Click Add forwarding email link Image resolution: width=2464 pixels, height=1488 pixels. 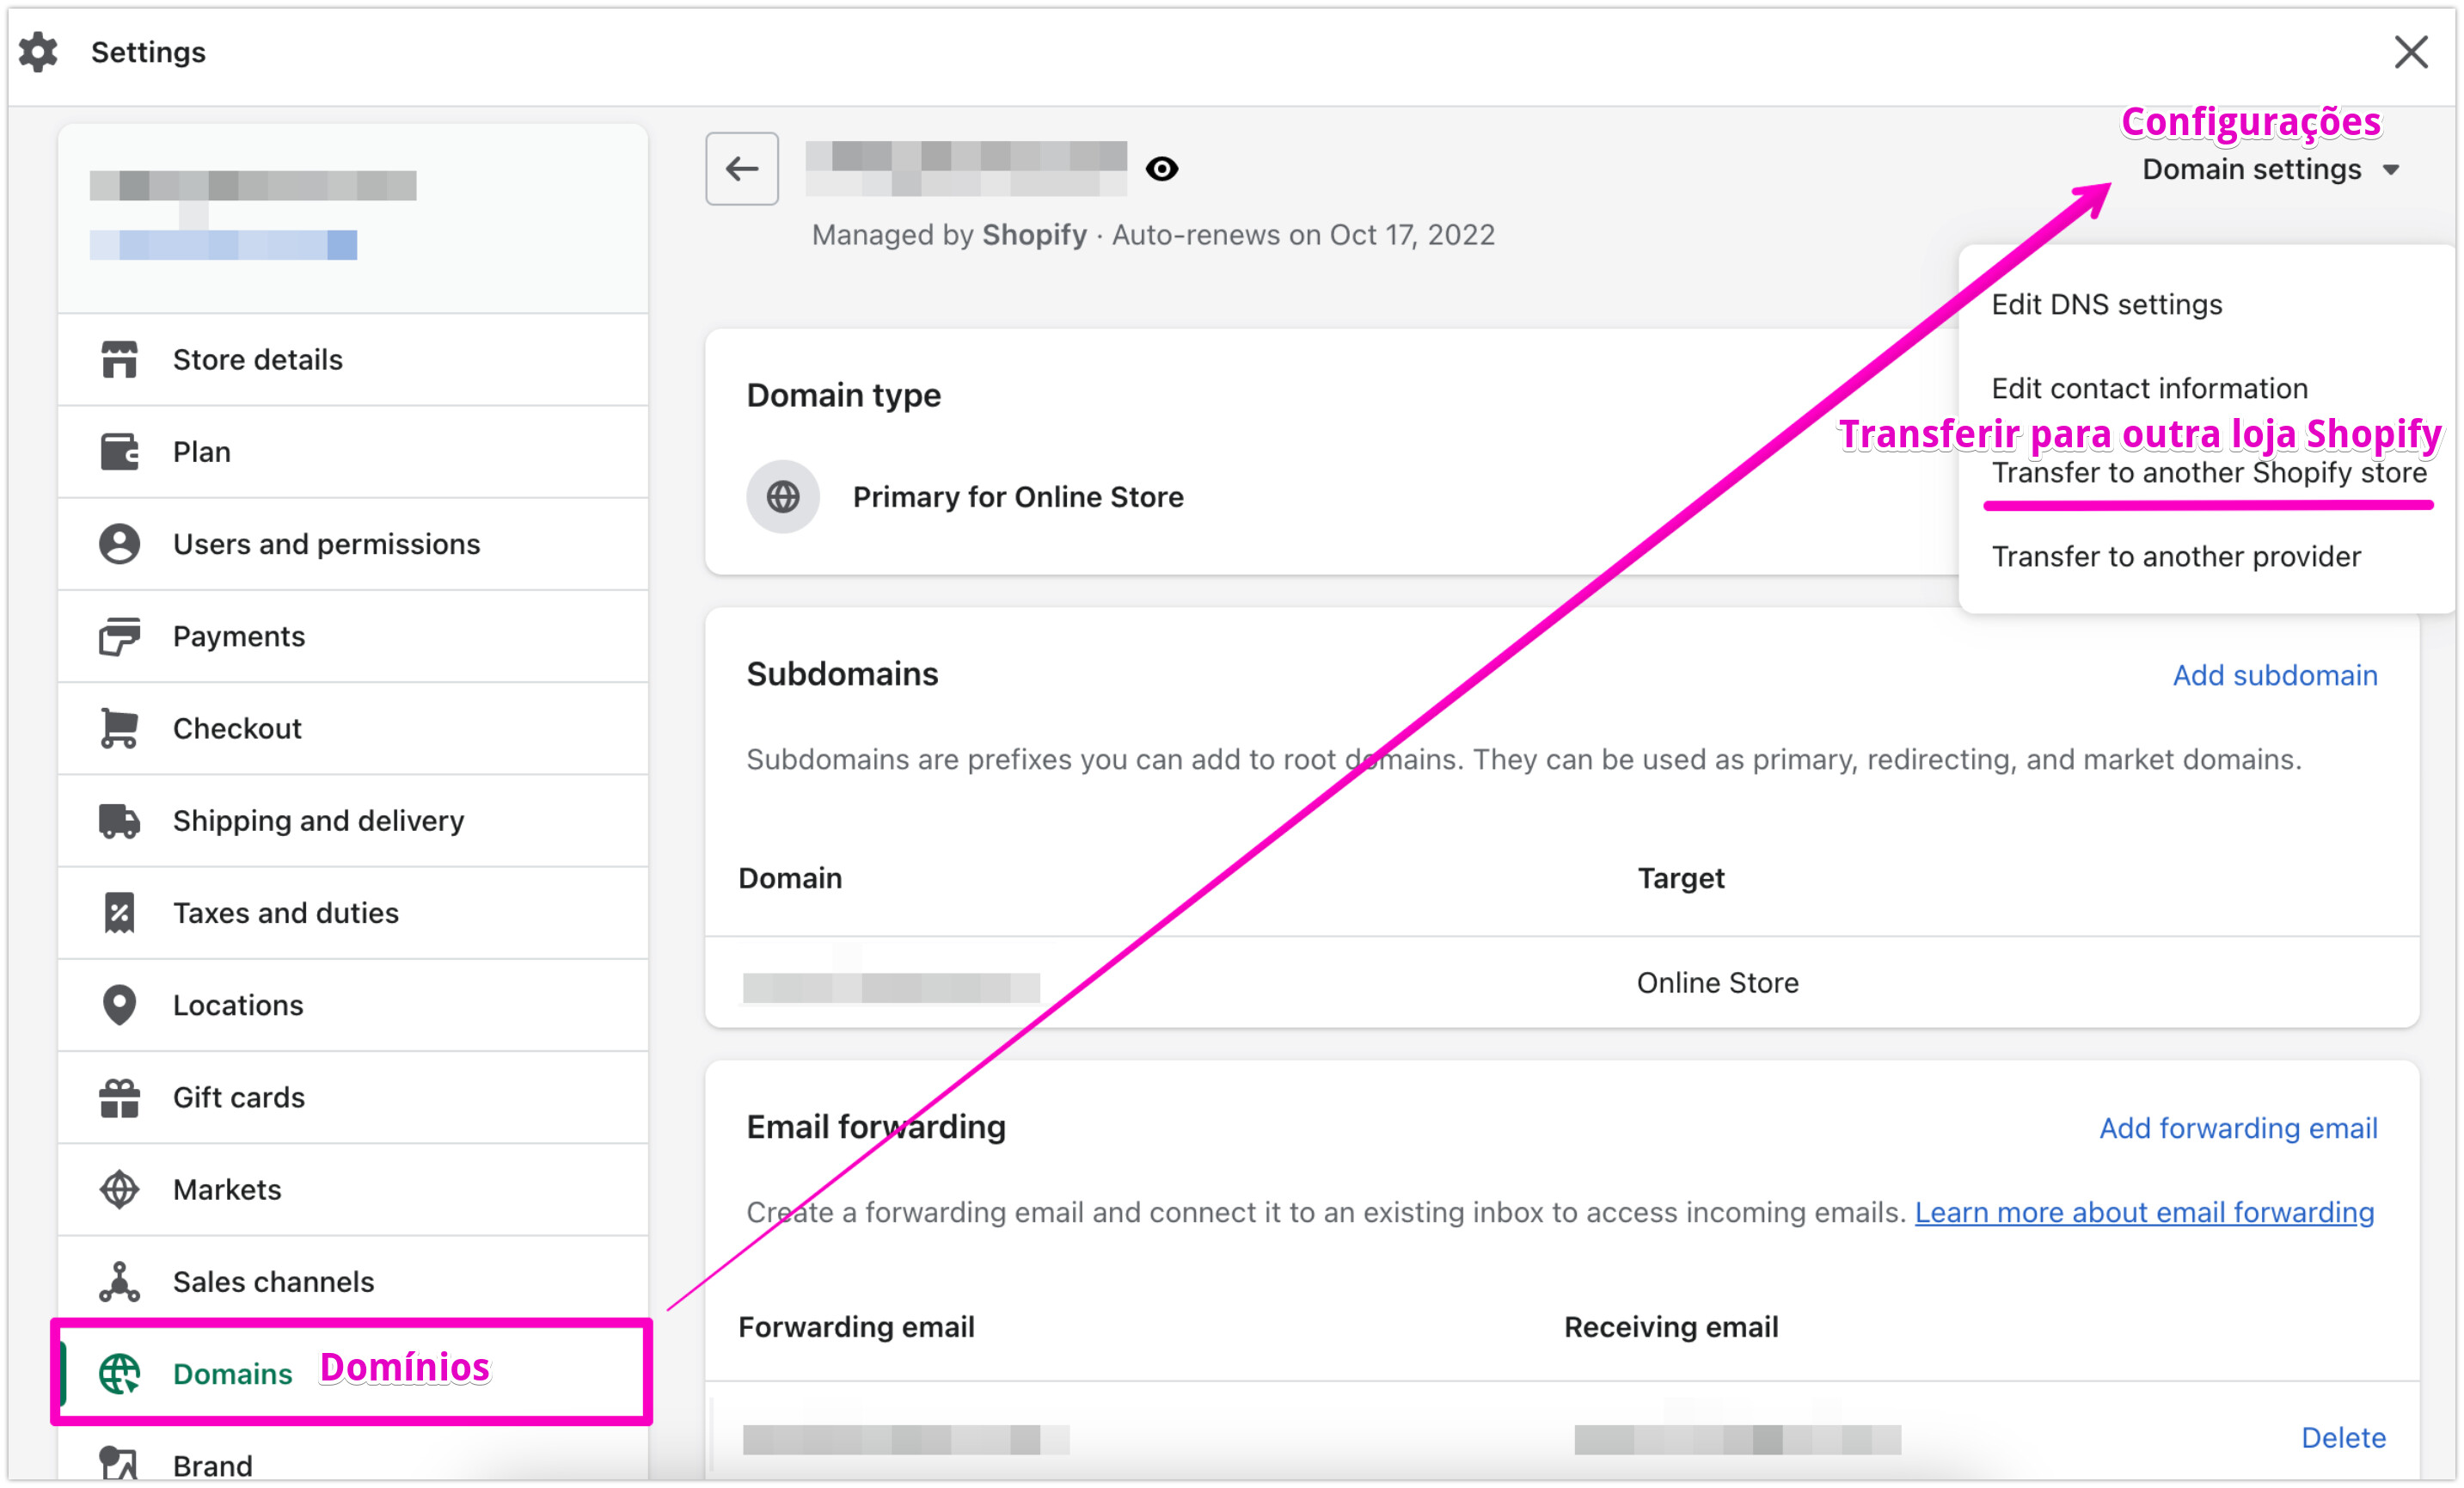(2237, 1128)
